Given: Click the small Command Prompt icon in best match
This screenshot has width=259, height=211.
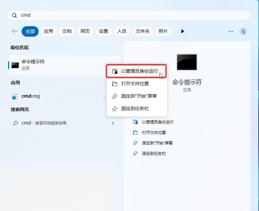Looking at the screenshot, I should tap(15, 65).
